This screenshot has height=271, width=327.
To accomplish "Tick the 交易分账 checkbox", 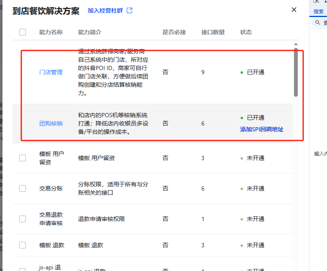I will [23, 188].
